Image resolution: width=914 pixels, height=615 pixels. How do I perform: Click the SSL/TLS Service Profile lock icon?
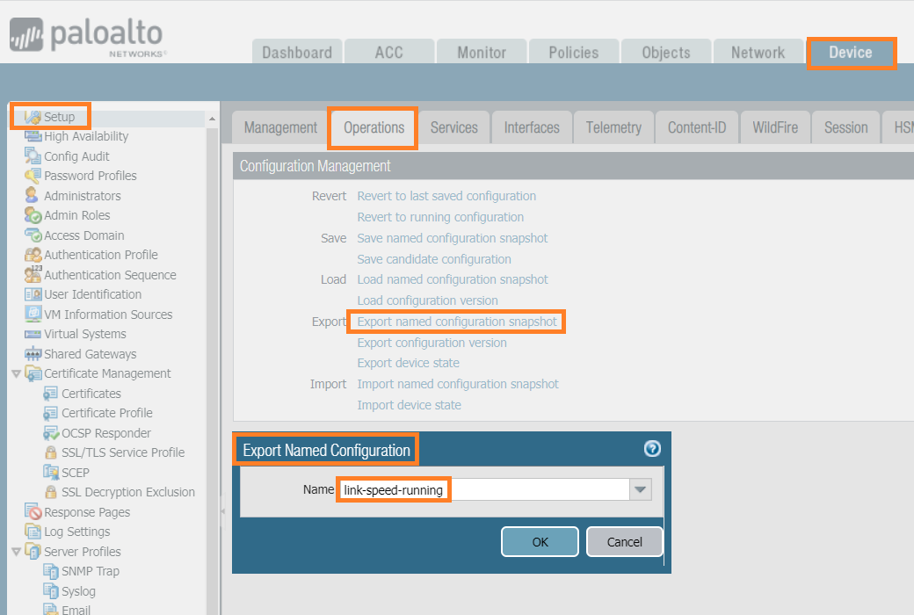(x=51, y=452)
